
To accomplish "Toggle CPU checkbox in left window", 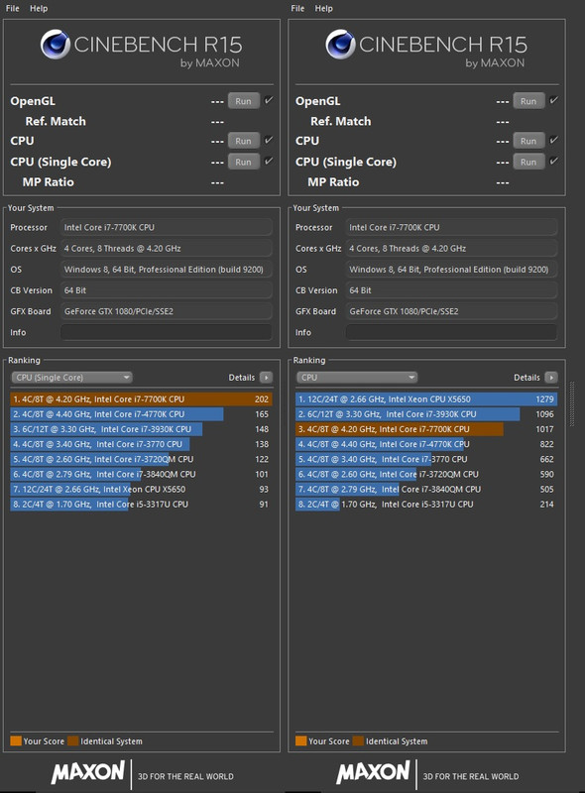I will click(x=269, y=140).
